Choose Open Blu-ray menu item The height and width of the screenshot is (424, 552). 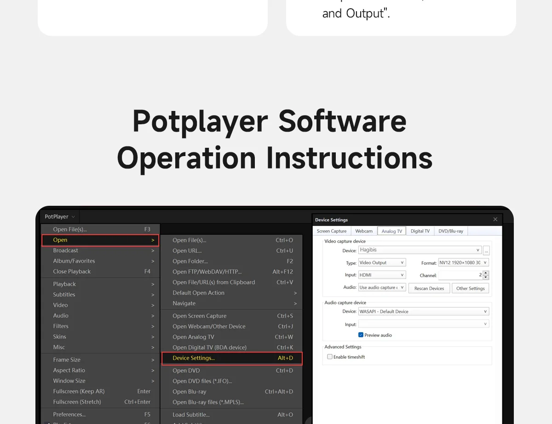[x=232, y=392]
